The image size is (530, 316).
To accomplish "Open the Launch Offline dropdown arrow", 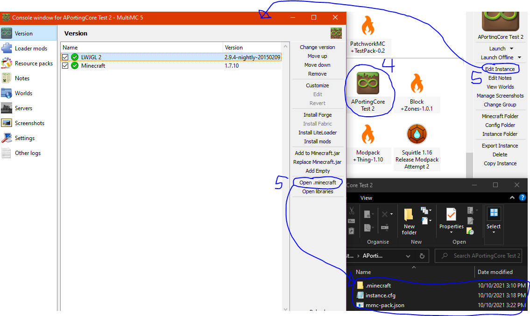I will tap(520, 57).
